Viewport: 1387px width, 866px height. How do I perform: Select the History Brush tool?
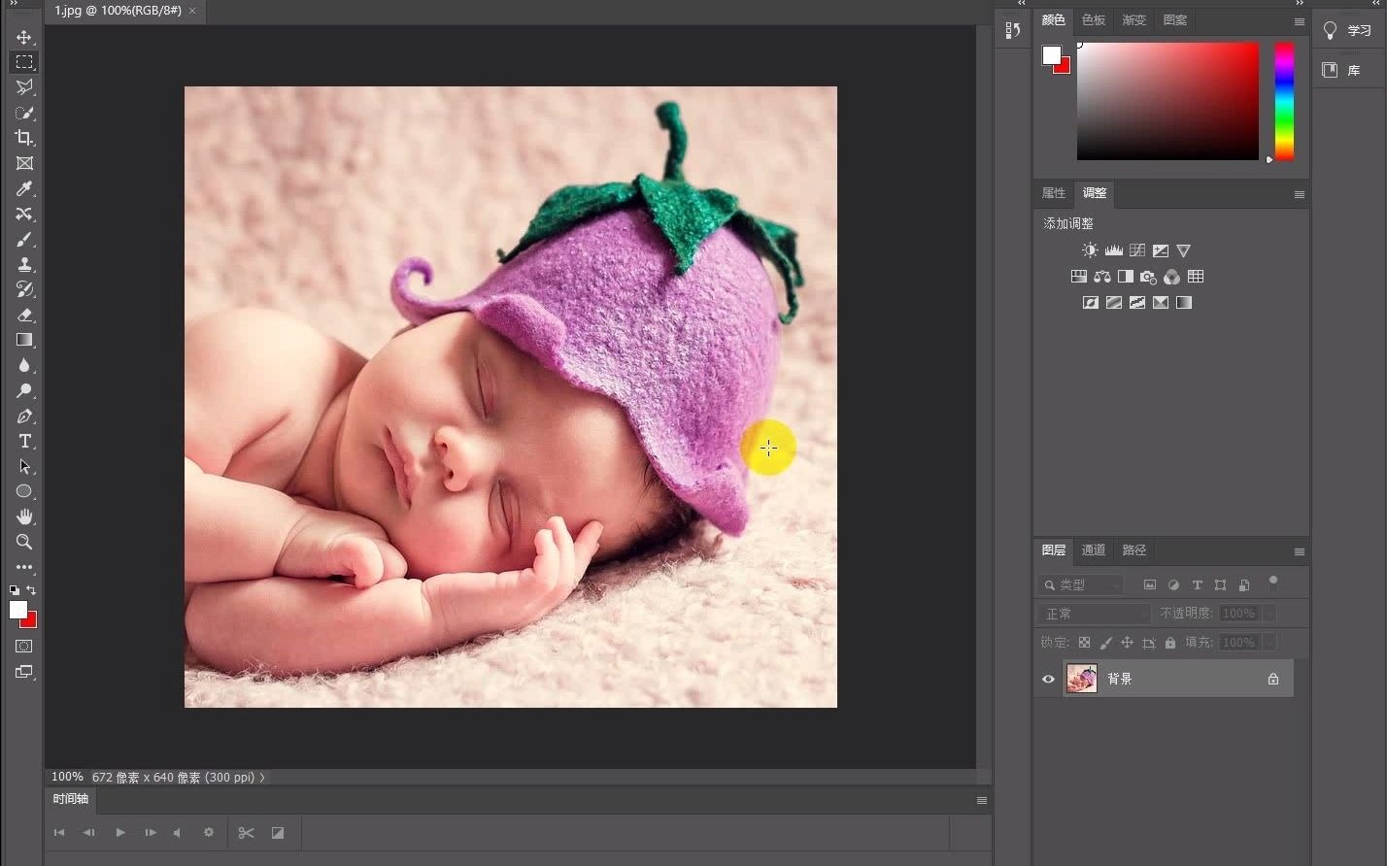click(24, 289)
